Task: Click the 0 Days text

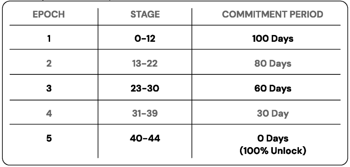Action: (x=272, y=139)
